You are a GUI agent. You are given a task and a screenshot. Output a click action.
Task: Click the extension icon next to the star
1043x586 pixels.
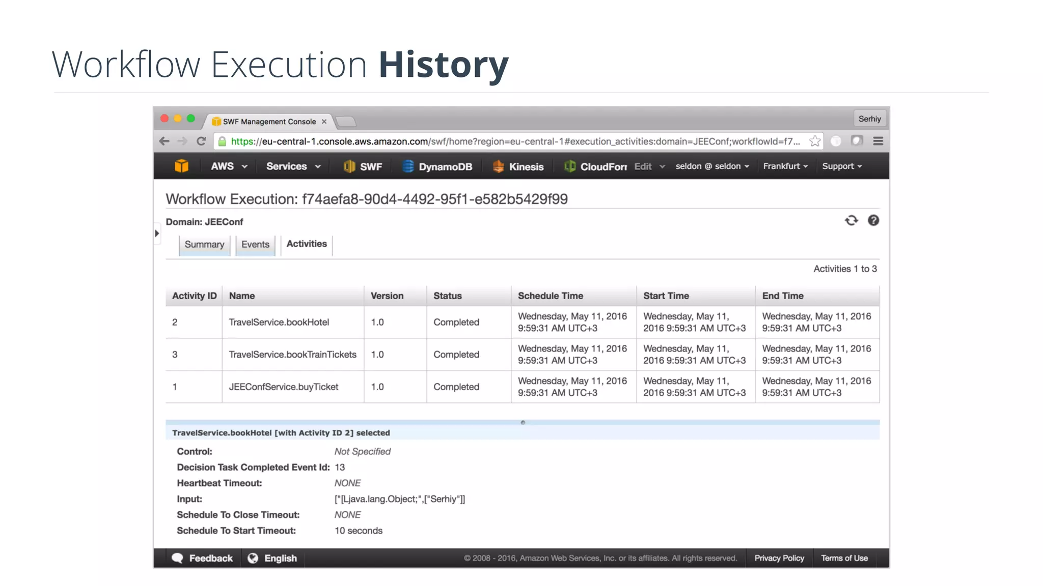[836, 141]
